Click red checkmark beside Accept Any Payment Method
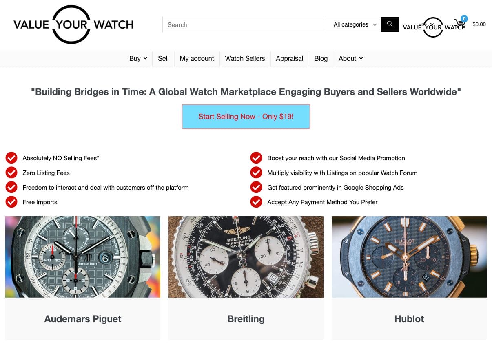492x345 pixels. [x=256, y=202]
